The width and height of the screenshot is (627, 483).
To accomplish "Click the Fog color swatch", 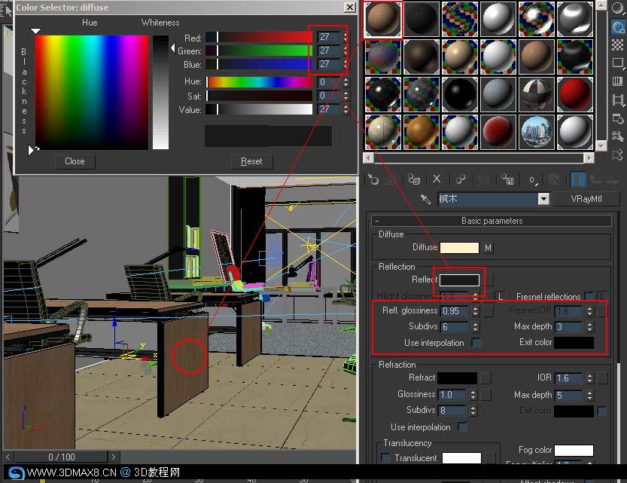I will [574, 450].
